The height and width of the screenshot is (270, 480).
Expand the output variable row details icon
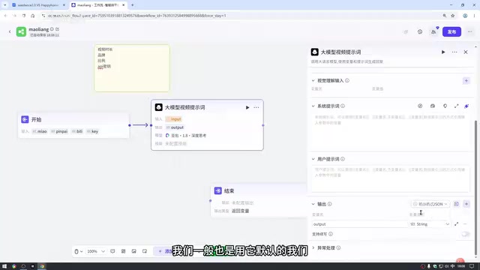click(x=457, y=224)
